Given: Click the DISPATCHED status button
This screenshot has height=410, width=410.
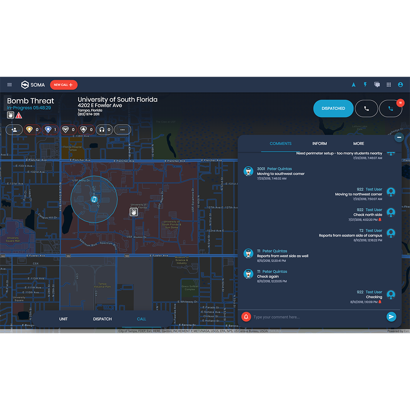Looking at the screenshot, I should click(x=333, y=109).
